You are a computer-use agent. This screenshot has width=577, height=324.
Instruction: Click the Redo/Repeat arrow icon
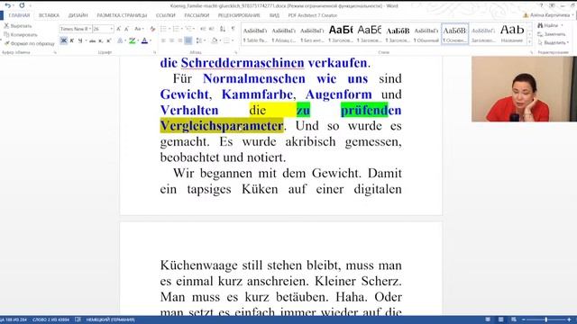point(22,5)
